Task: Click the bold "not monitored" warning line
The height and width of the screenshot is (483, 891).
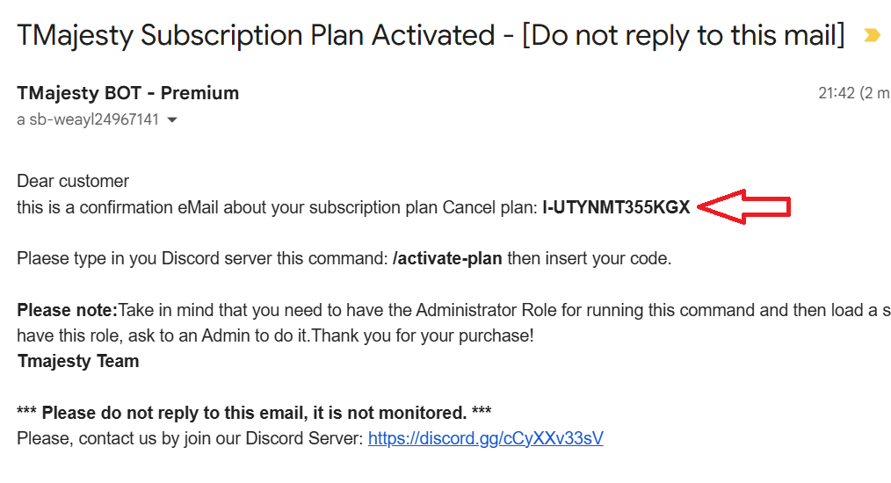Action: pos(254,413)
